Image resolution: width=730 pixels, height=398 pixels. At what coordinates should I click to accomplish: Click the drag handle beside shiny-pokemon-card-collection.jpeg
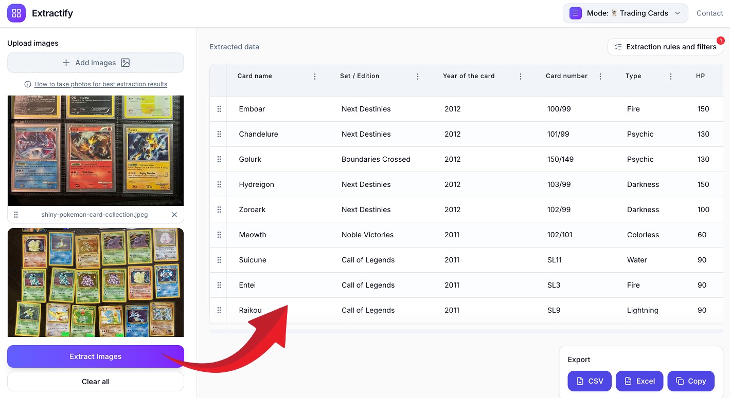click(x=16, y=215)
